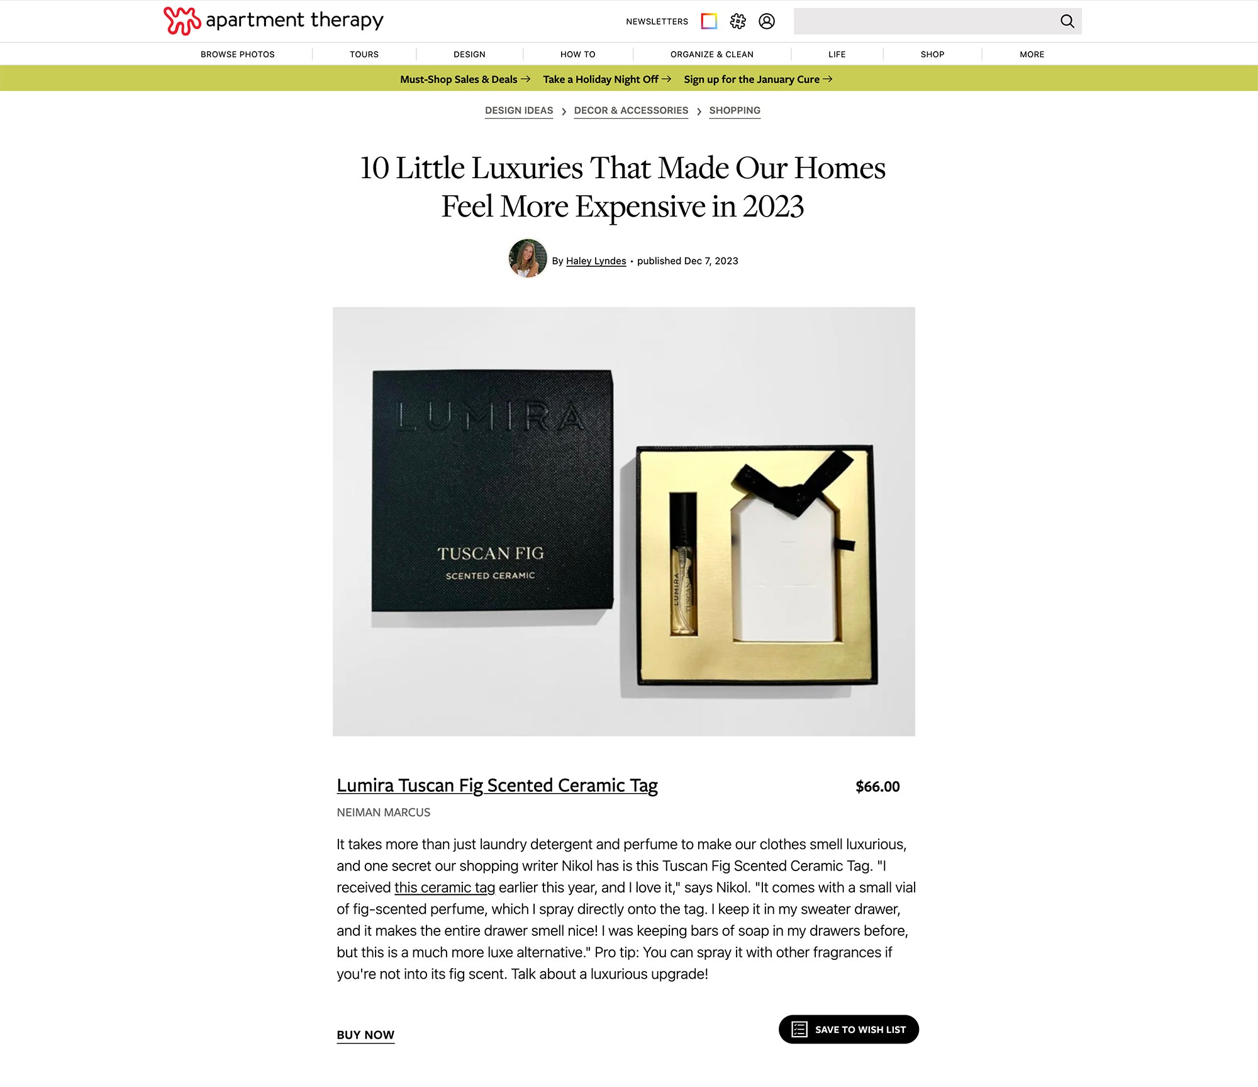The height and width of the screenshot is (1087, 1258).
Task: Click the settings gear icon
Action: click(738, 20)
